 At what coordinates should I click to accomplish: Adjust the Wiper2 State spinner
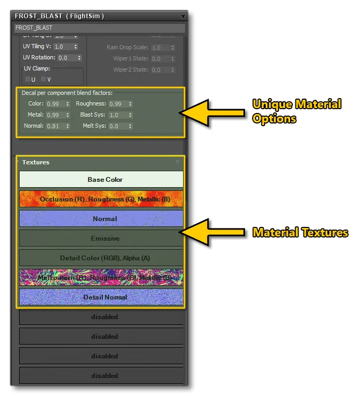(x=172, y=70)
